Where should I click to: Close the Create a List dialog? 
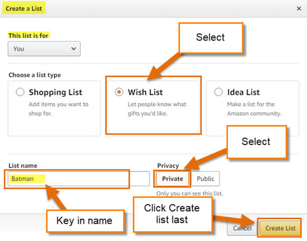(x=299, y=8)
